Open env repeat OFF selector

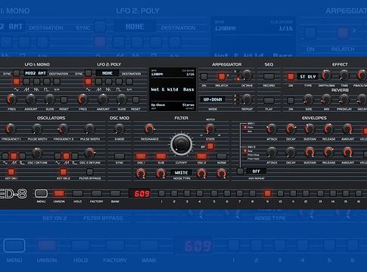(256, 172)
